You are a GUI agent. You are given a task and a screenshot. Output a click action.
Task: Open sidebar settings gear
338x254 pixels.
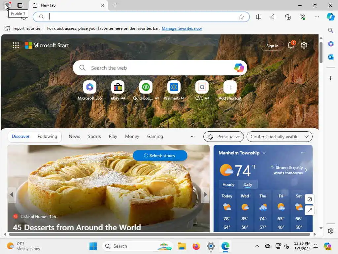[x=331, y=231]
